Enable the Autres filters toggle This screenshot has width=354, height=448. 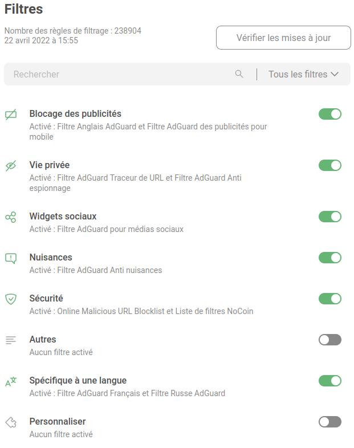click(x=330, y=340)
